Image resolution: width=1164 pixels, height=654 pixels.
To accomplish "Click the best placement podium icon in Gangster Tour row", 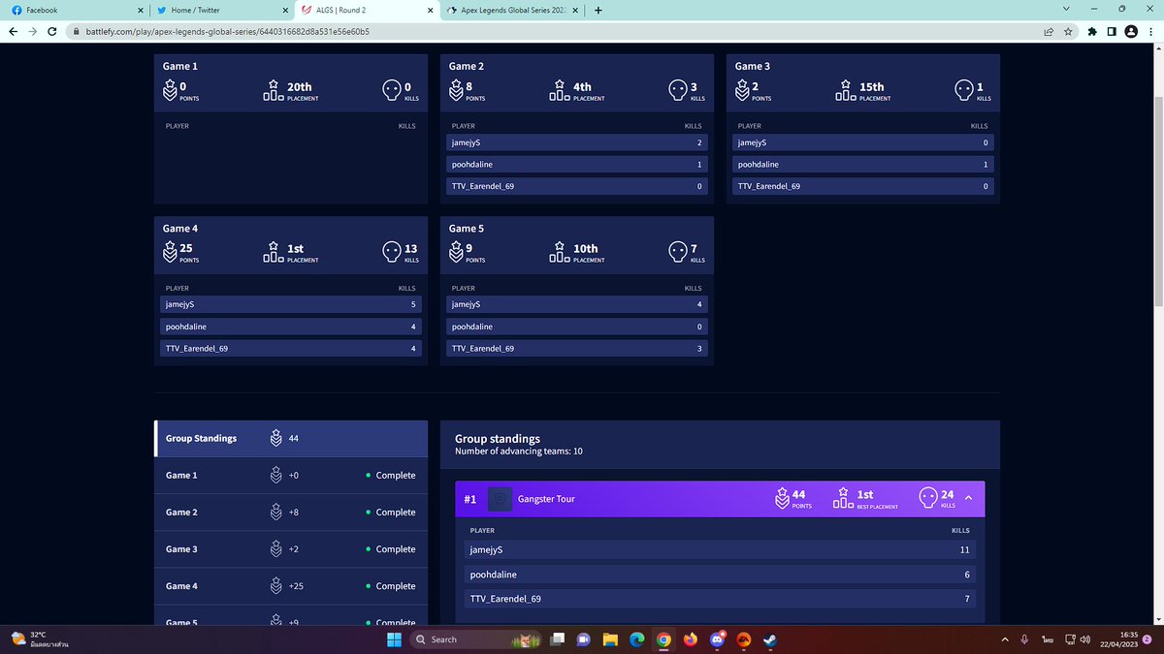I will [x=844, y=498].
